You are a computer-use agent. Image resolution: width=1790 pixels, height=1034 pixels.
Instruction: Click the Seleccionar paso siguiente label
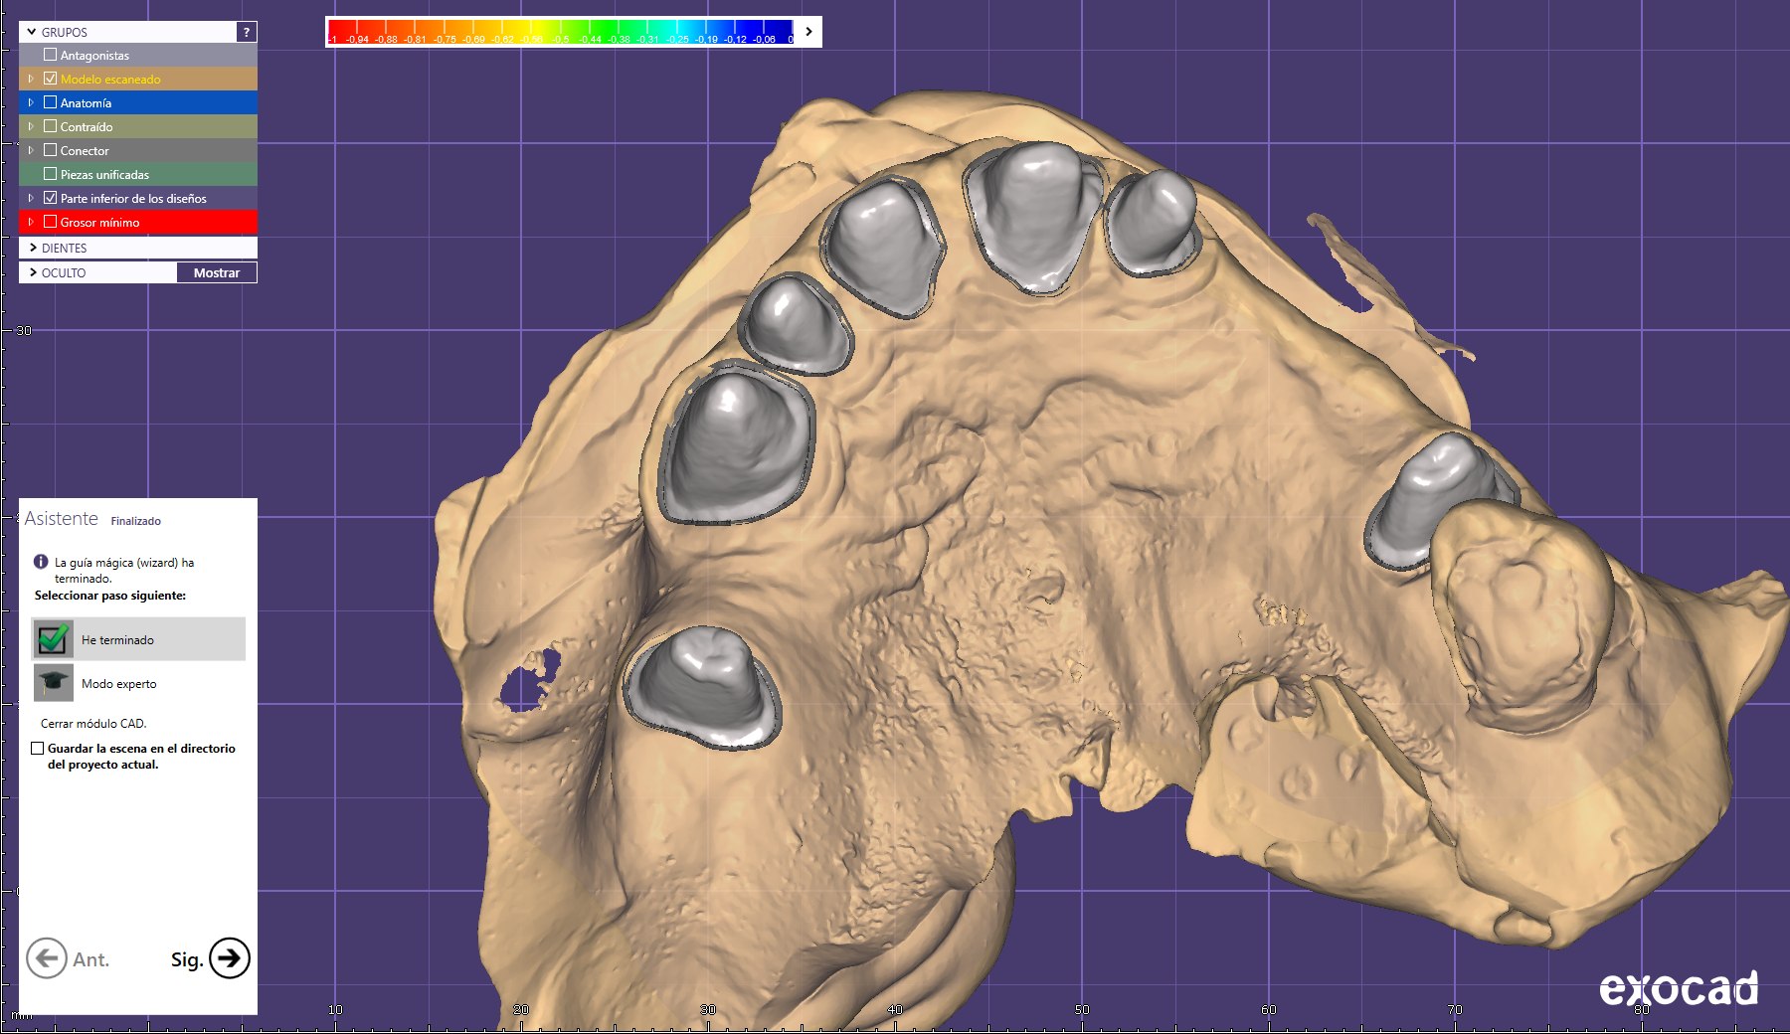click(110, 596)
